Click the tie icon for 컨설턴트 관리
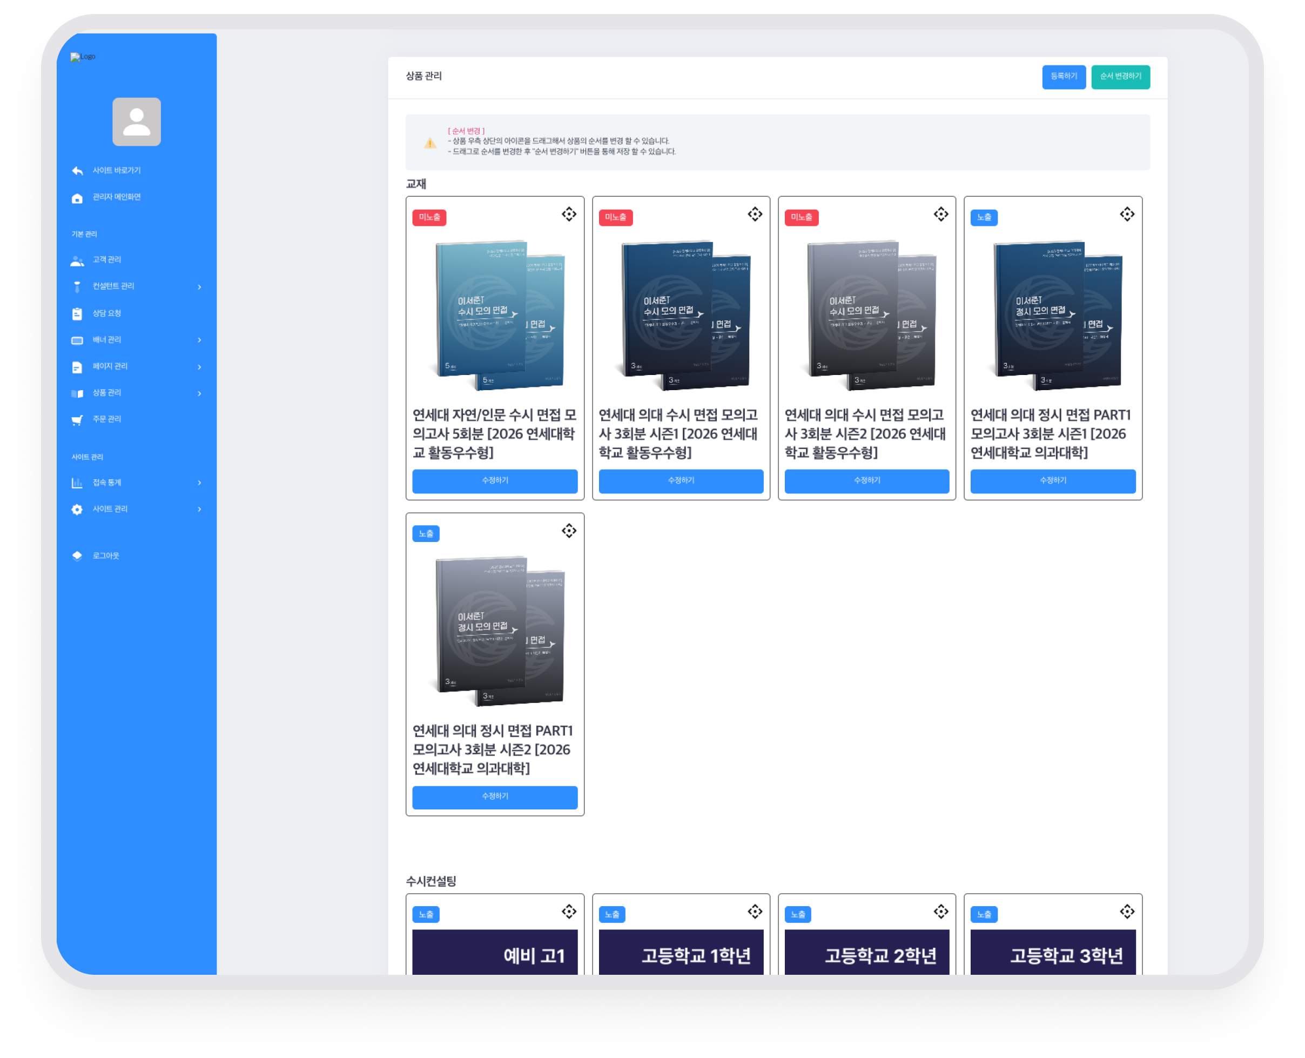 pos(77,287)
